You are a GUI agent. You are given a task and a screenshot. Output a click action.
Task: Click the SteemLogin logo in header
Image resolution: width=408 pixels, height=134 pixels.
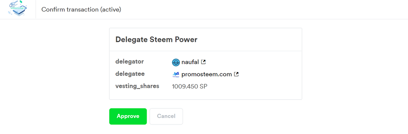(x=18, y=9)
